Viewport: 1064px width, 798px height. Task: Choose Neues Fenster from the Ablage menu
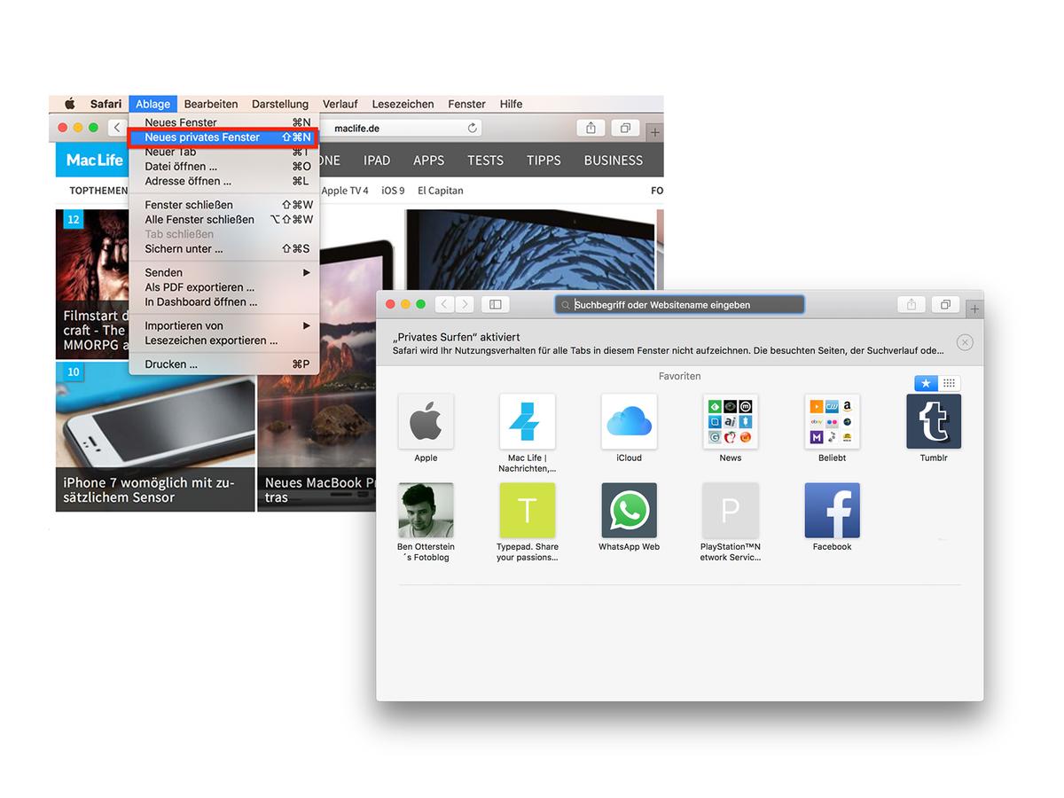click(x=223, y=122)
